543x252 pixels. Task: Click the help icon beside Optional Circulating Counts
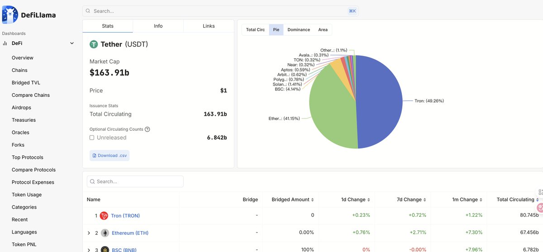point(148,129)
